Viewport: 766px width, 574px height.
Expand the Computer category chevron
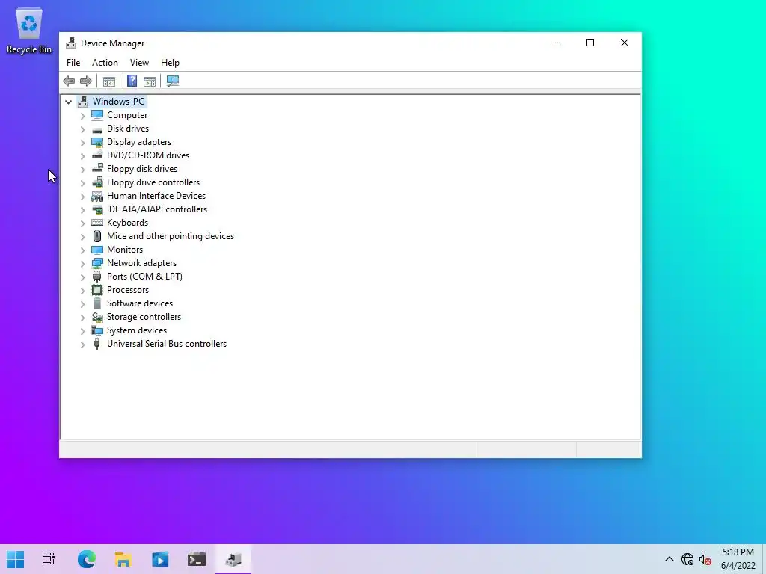[82, 116]
